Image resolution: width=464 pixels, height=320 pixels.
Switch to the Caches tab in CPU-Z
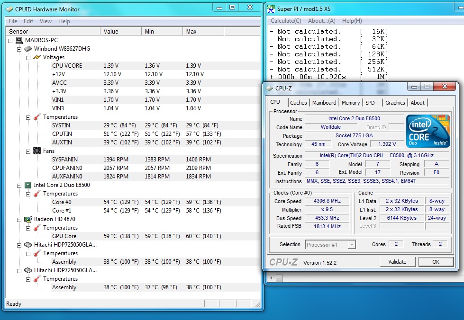click(x=298, y=103)
